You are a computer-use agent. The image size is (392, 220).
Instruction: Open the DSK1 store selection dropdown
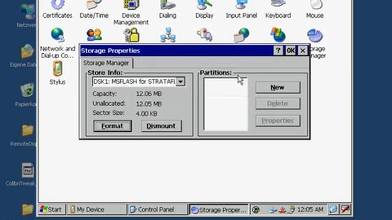tap(180, 81)
